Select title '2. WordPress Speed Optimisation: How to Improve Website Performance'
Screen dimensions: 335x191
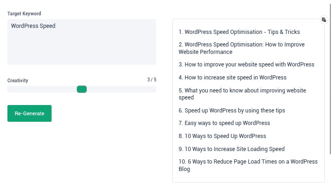coord(242,48)
